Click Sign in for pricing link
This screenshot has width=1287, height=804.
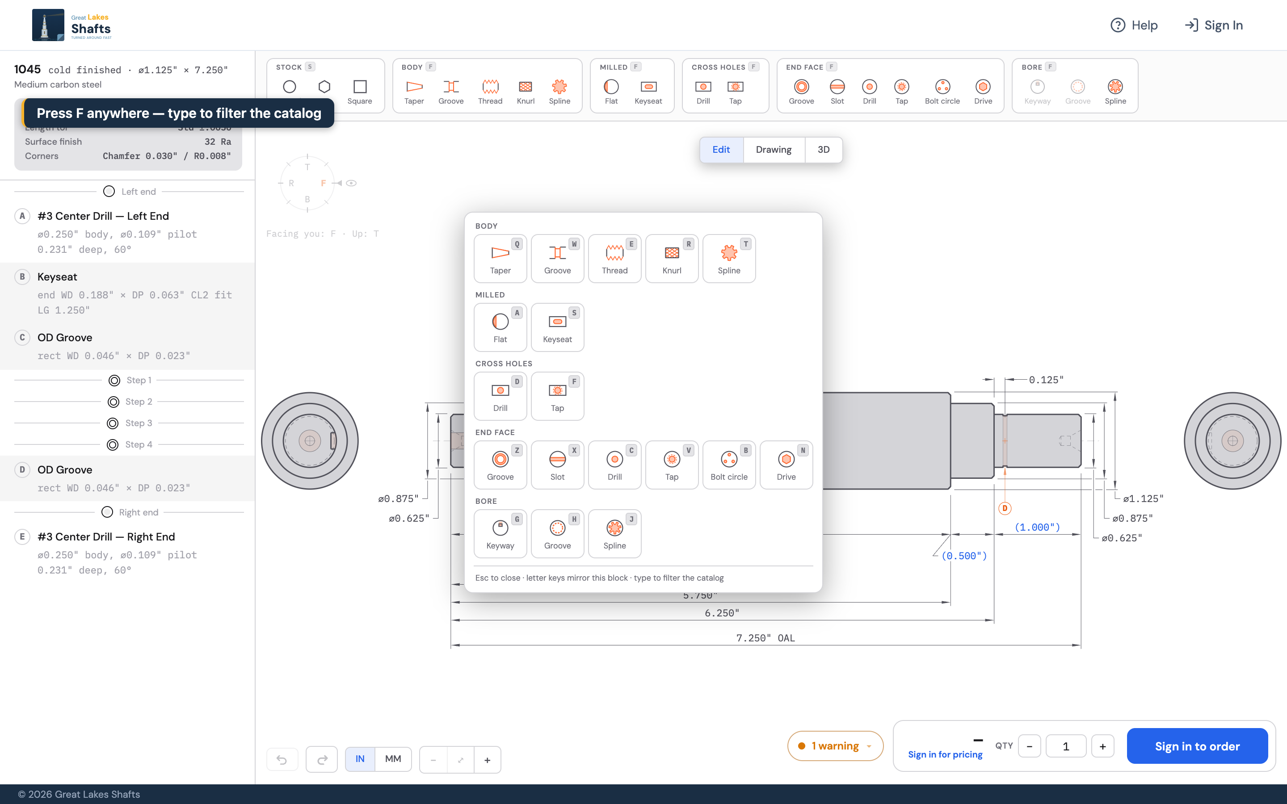pos(945,754)
